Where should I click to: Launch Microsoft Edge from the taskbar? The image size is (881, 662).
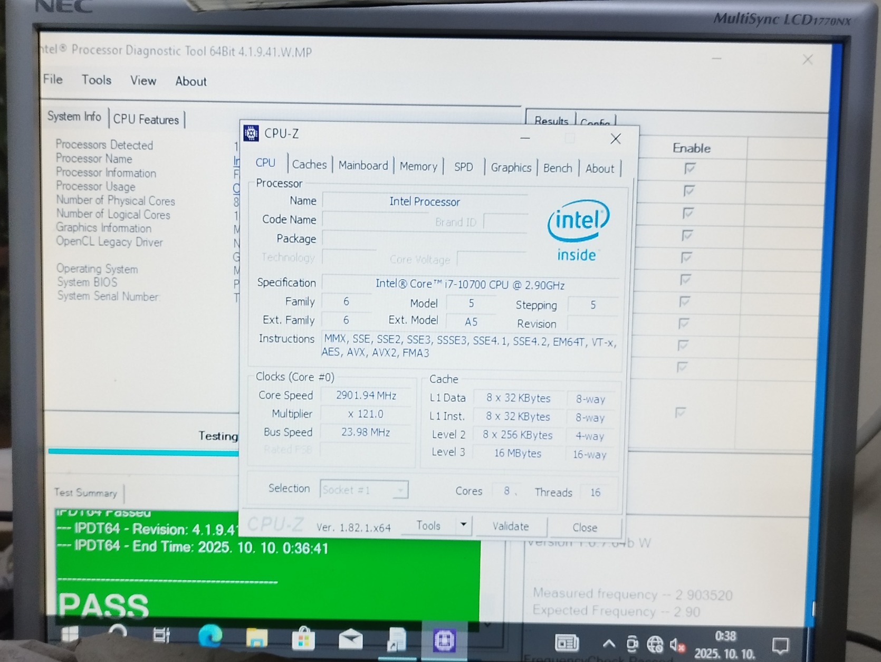click(x=210, y=637)
